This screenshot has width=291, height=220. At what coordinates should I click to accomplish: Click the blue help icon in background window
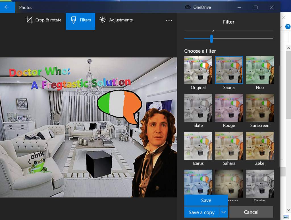(x=288, y=27)
